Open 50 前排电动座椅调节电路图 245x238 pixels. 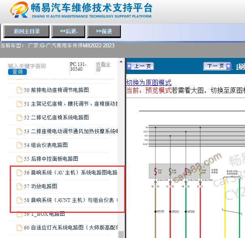pos(56,90)
